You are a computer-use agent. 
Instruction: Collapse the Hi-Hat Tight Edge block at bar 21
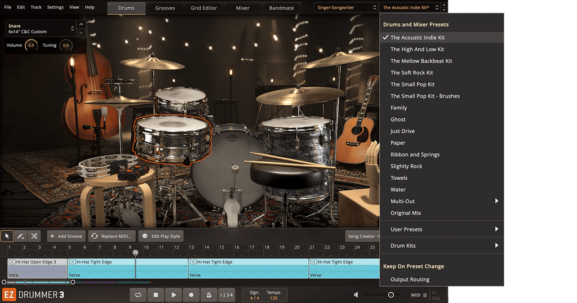(x=313, y=262)
